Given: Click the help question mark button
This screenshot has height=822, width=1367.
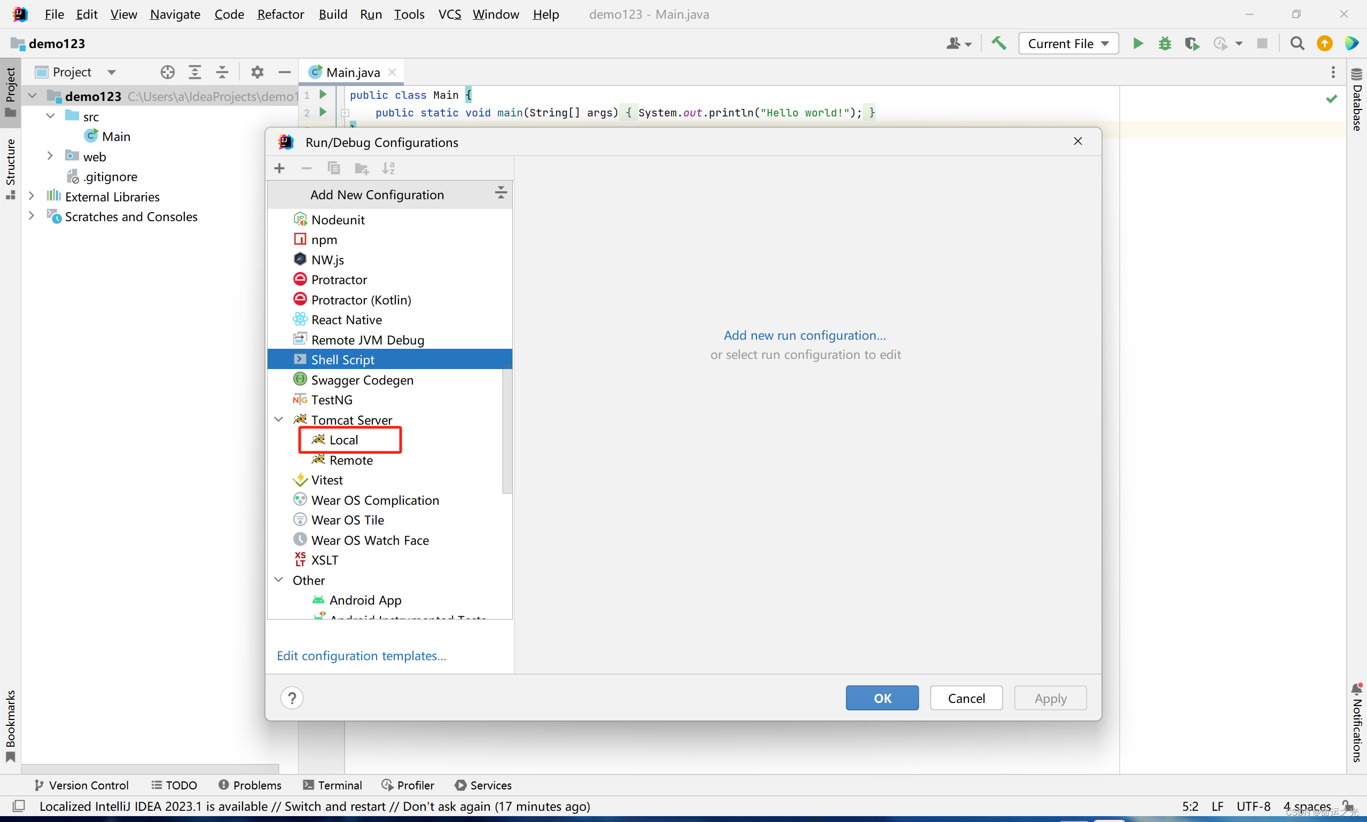Looking at the screenshot, I should pyautogui.click(x=292, y=698).
